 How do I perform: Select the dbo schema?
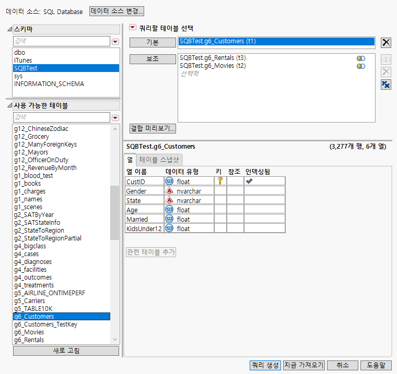(66, 52)
